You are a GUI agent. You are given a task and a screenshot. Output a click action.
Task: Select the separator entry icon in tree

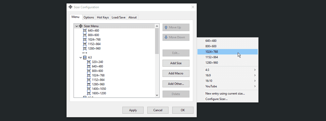pos(85,53)
